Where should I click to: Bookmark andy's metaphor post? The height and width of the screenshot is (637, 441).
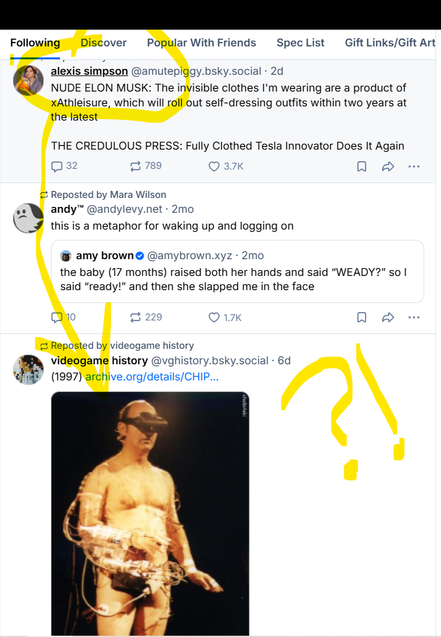pyautogui.click(x=362, y=317)
